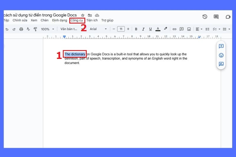Expand the bulleted list options arrow

tap(229, 29)
